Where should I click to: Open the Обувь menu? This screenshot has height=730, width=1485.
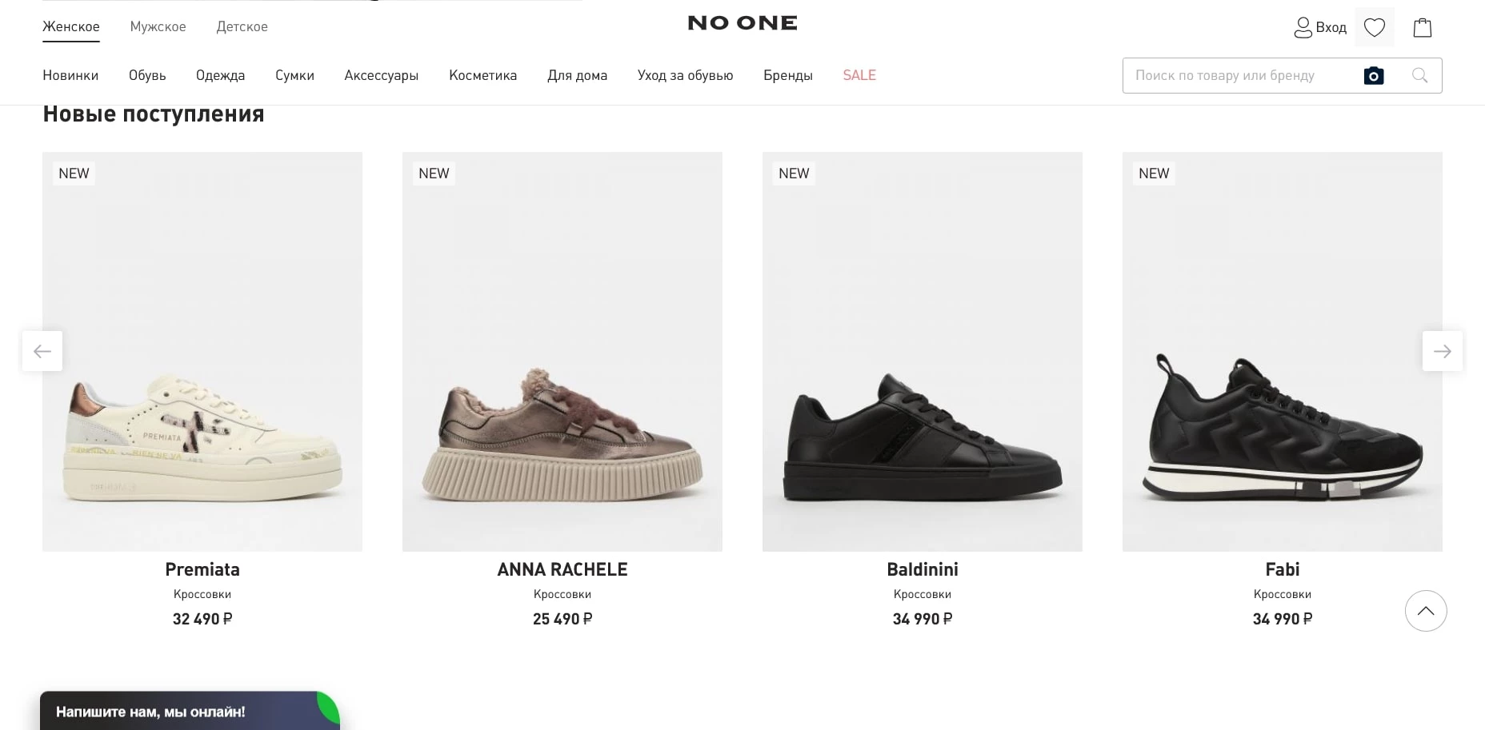pos(147,76)
